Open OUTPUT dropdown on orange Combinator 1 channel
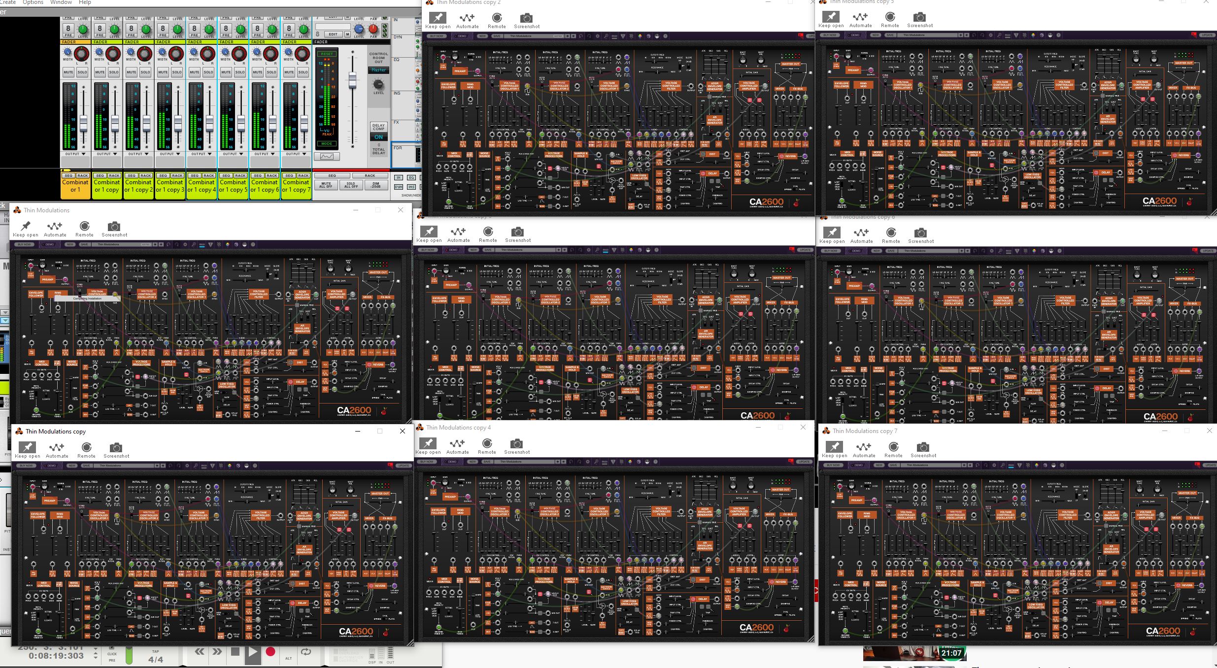 click(75, 154)
